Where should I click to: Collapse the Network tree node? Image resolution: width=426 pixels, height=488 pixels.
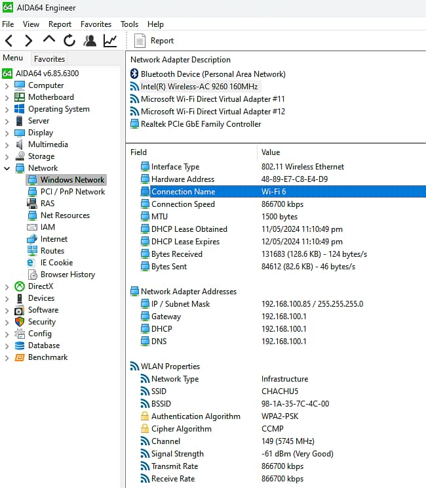(7, 168)
